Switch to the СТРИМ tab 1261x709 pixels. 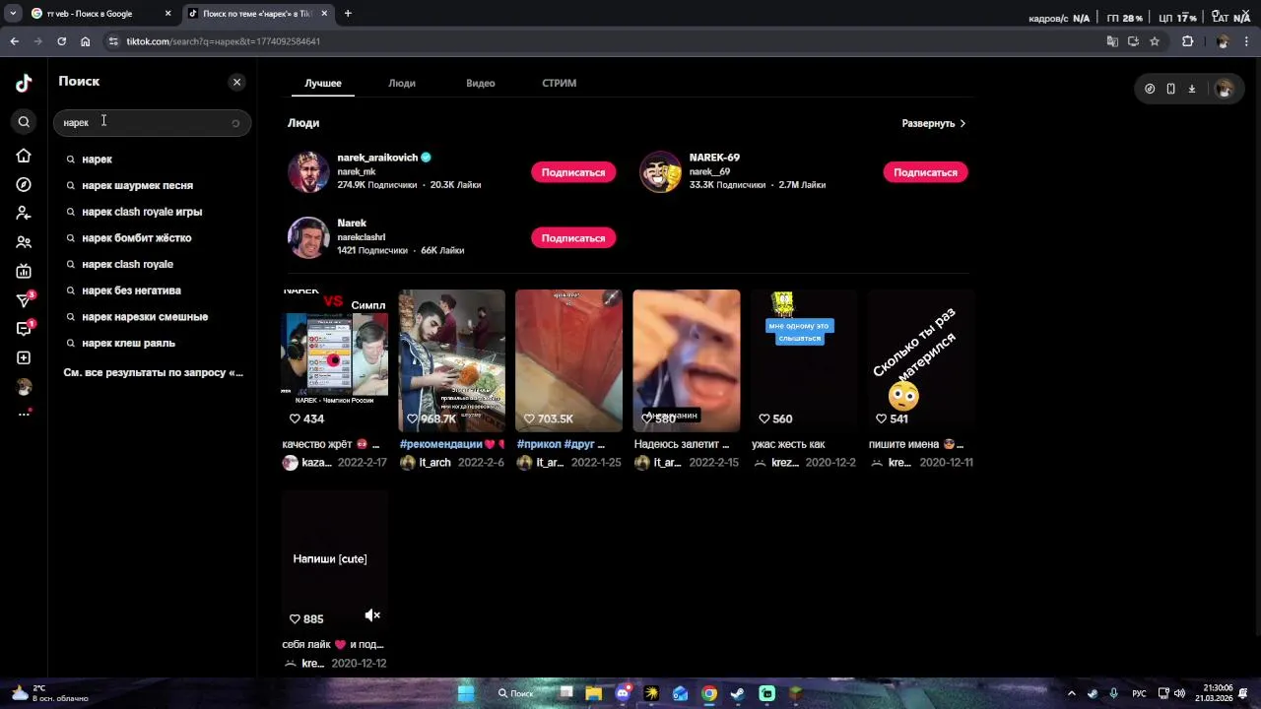[x=559, y=83]
